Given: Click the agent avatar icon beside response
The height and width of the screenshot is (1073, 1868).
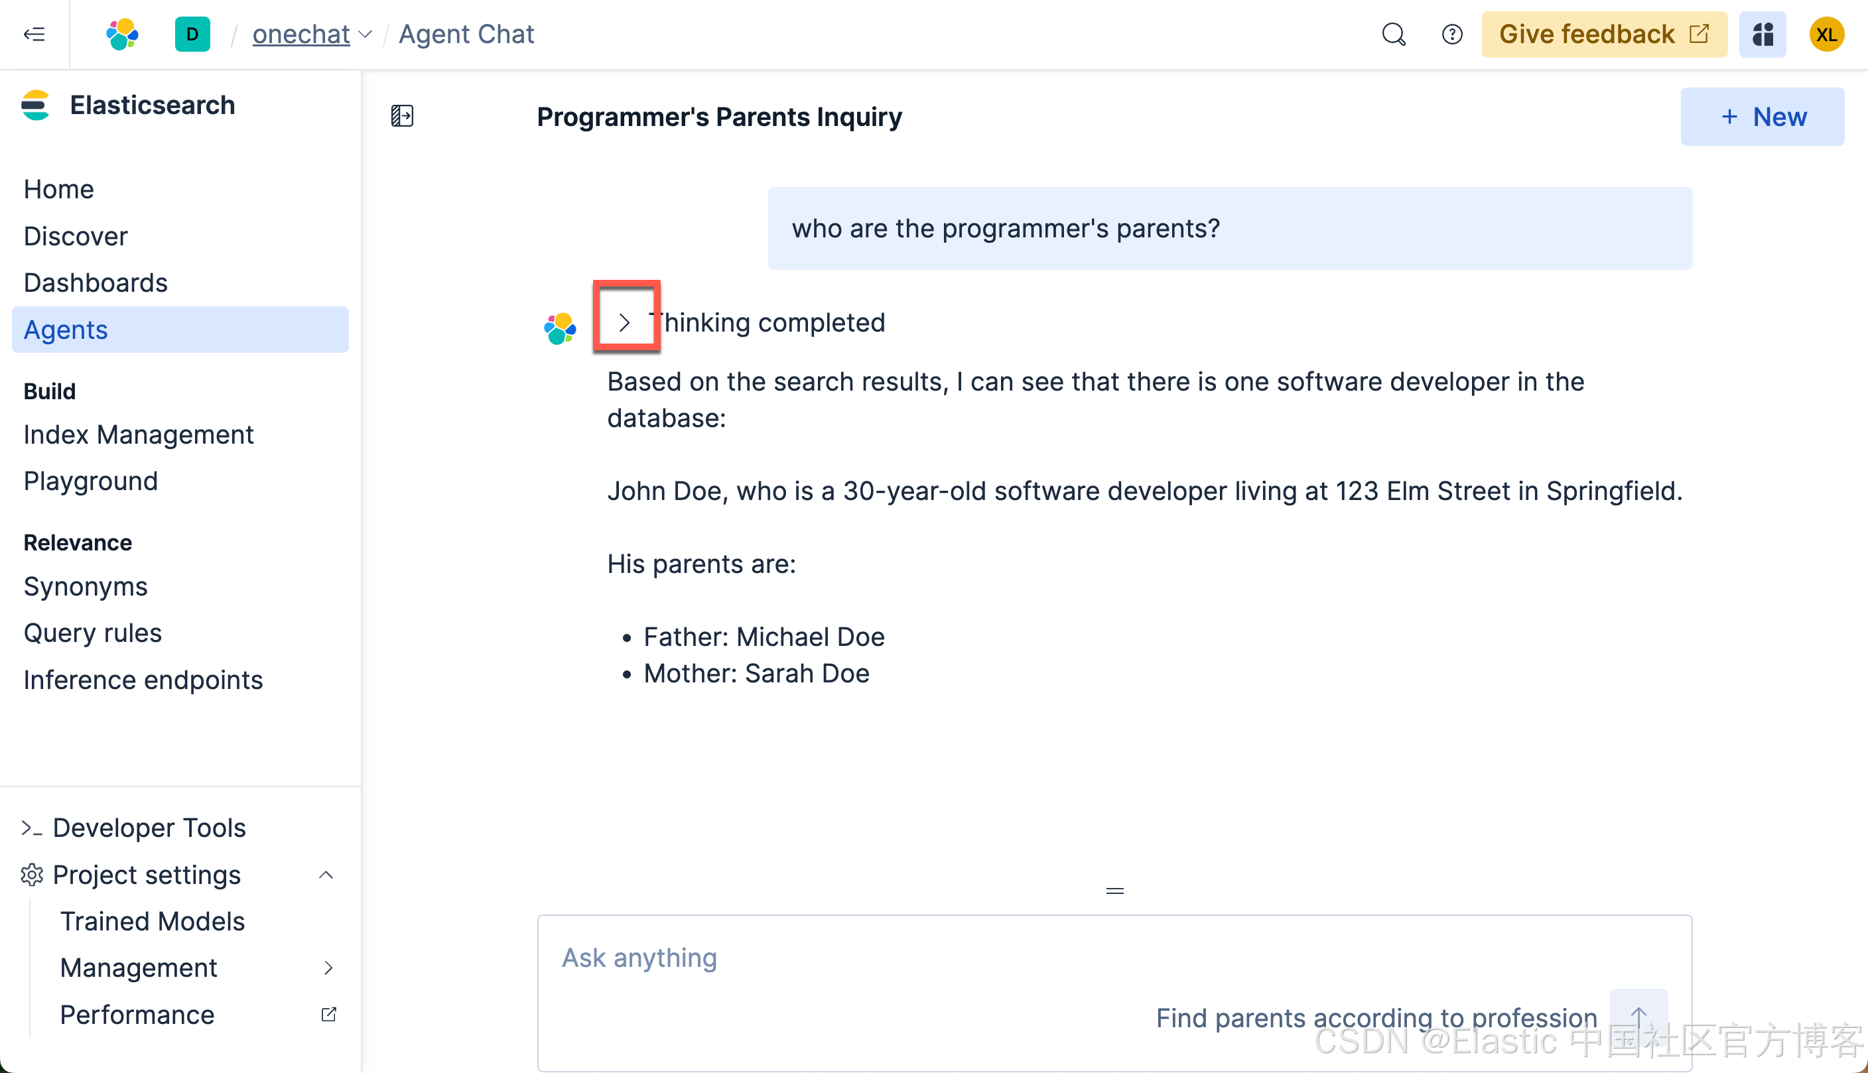Looking at the screenshot, I should [x=559, y=328].
